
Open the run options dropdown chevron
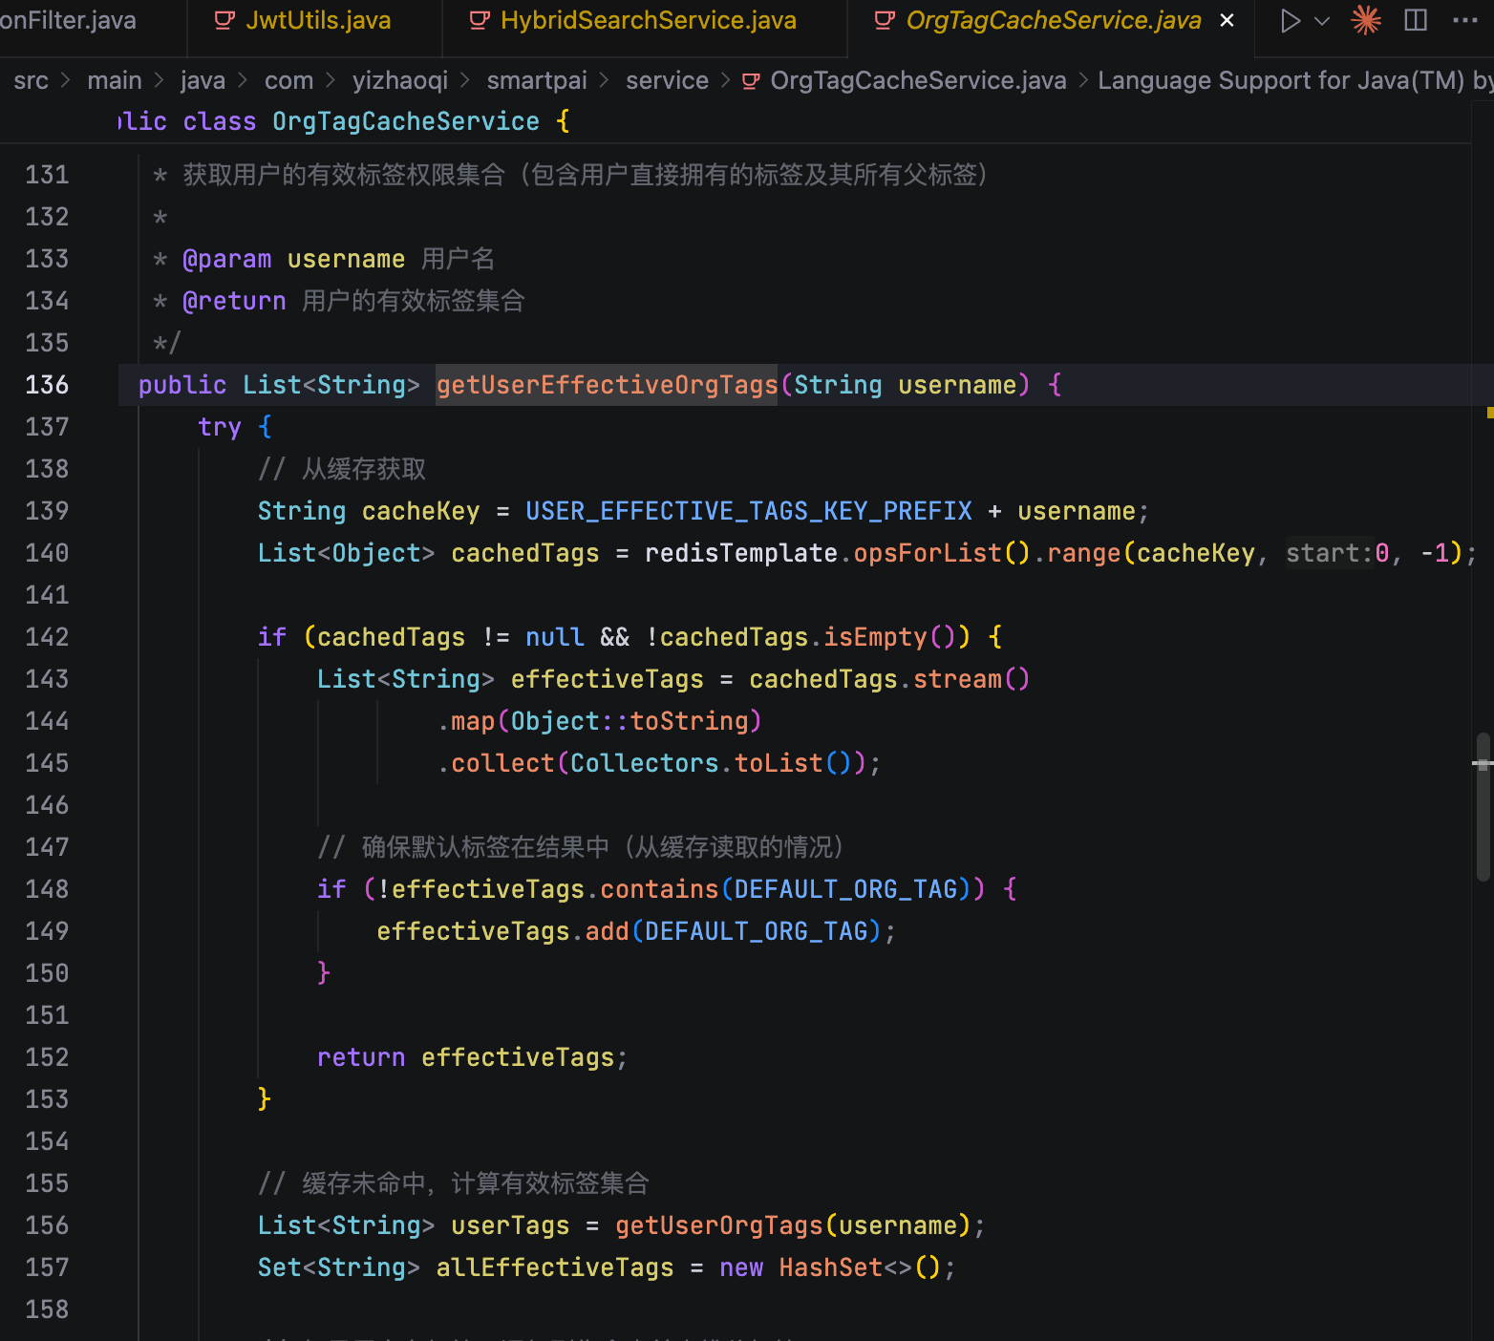click(x=1322, y=20)
